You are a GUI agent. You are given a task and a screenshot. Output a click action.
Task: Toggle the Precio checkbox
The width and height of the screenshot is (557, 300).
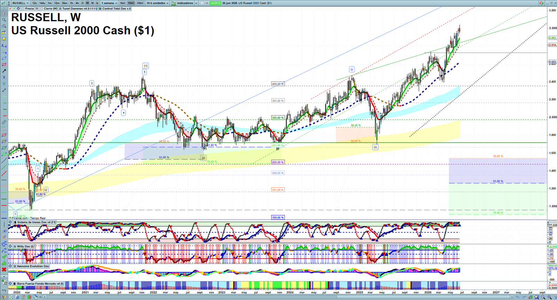[x=23, y=9]
